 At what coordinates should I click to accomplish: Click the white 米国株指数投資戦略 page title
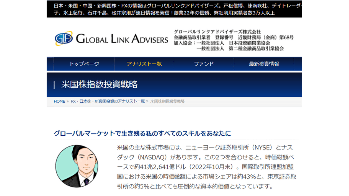tap(99, 85)
